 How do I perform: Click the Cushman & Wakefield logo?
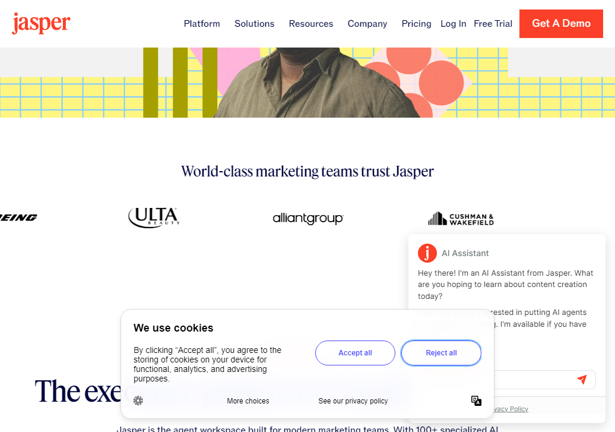[x=461, y=219]
